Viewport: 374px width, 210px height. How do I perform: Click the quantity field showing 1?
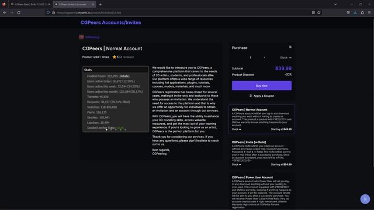pyautogui.click(x=250, y=58)
